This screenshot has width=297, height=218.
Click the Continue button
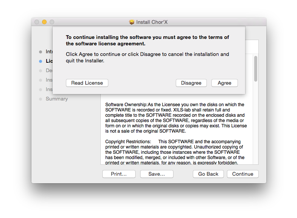coord(242,174)
